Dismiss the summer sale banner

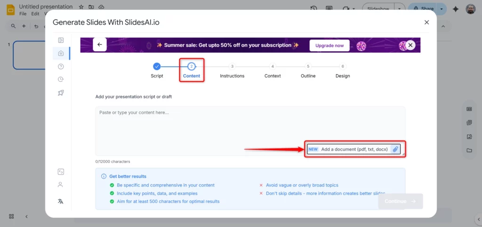(x=410, y=45)
